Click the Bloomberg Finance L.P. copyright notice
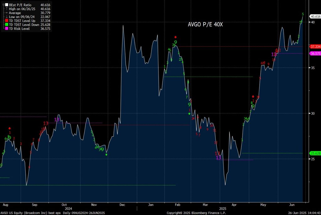The image size is (321, 215). (x=196, y=213)
